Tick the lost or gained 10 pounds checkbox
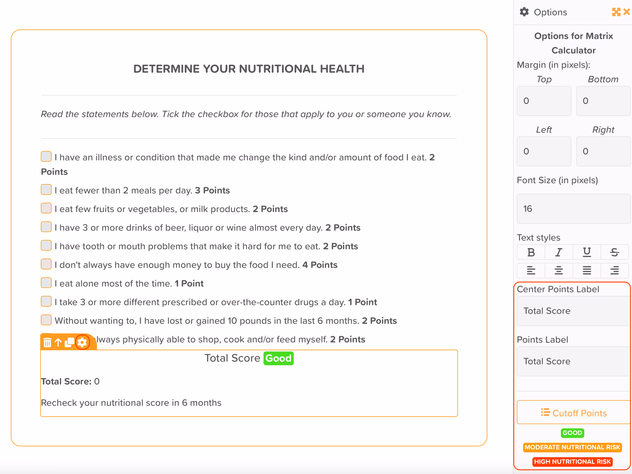The height and width of the screenshot is (474, 632). [46, 320]
